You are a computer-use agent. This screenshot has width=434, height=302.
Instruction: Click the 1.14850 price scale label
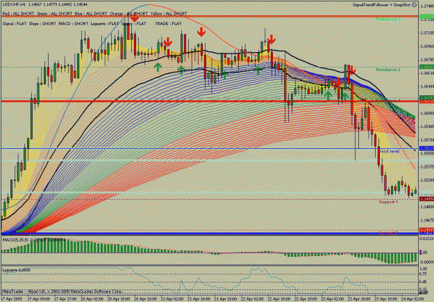(x=427, y=207)
